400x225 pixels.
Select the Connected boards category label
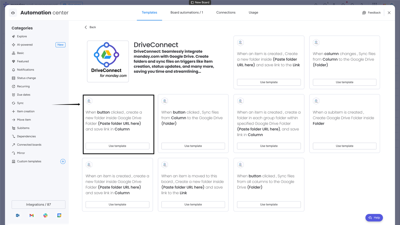tap(29, 145)
